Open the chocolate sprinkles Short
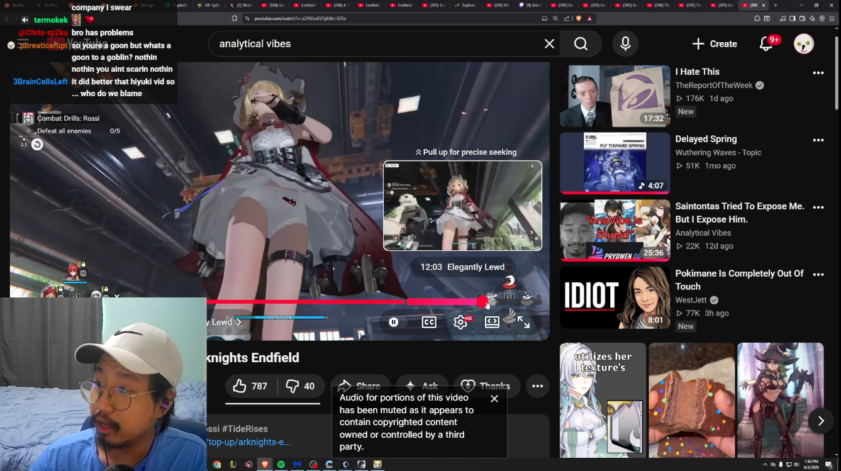The height and width of the screenshot is (471, 841). click(692, 400)
